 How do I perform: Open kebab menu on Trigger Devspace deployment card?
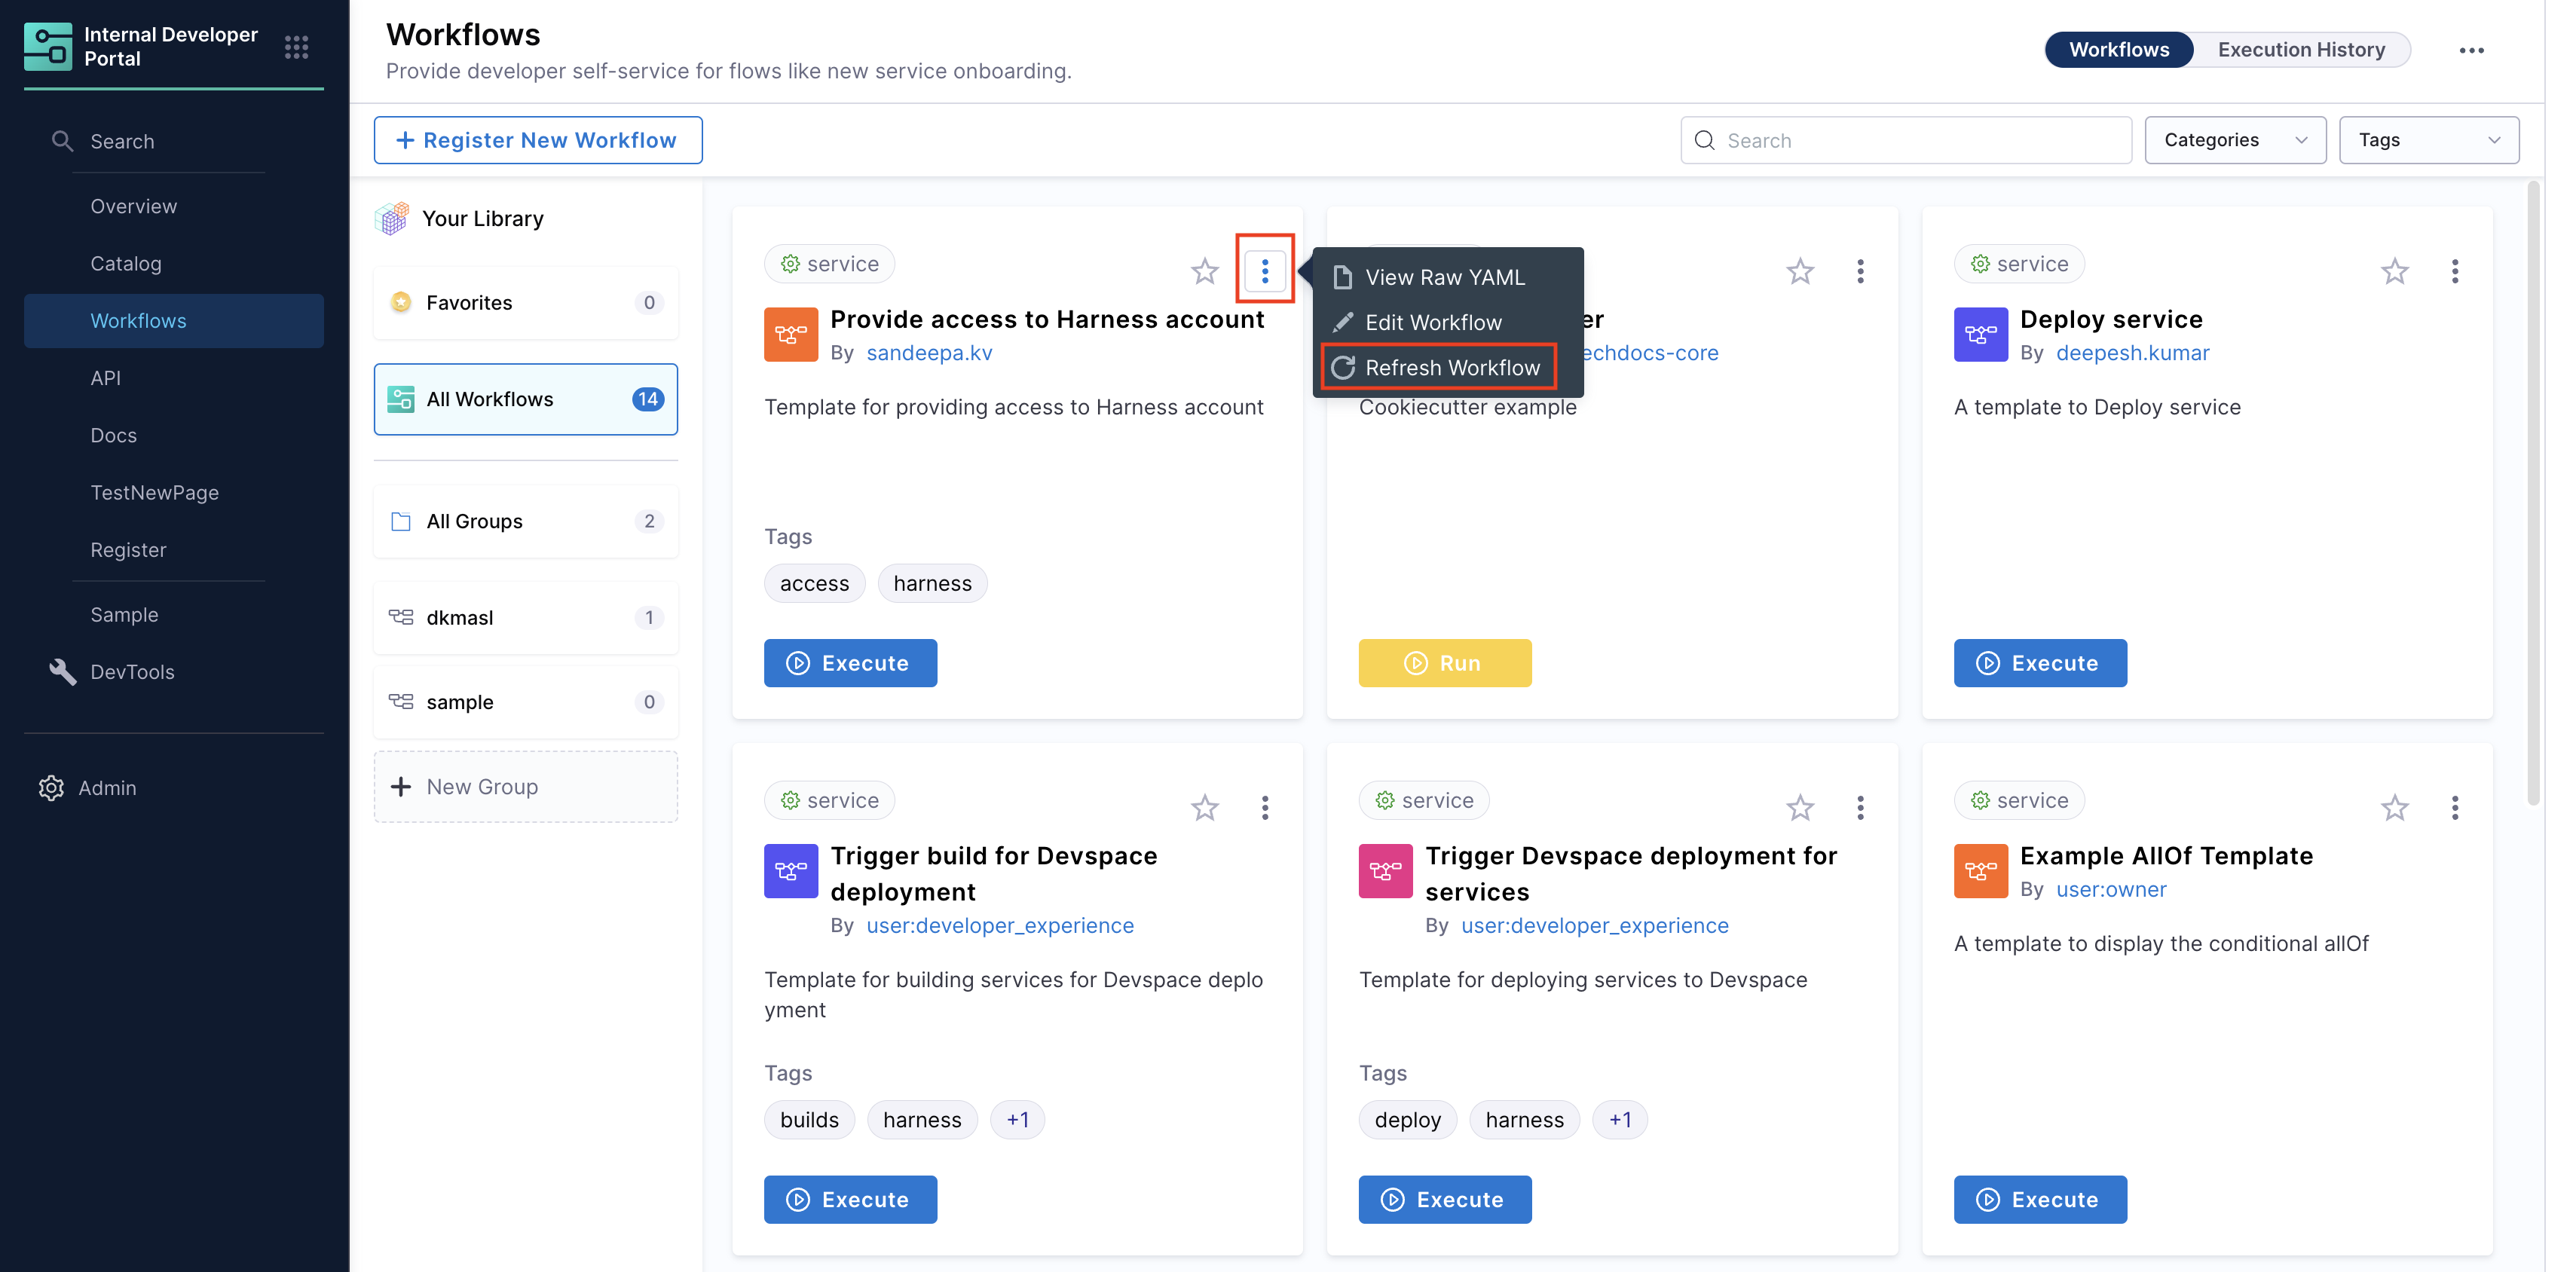point(1860,807)
